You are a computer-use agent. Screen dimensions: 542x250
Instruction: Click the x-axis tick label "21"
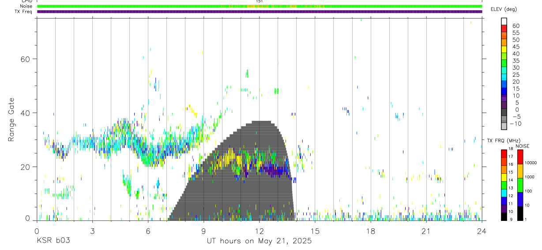click(426, 231)
